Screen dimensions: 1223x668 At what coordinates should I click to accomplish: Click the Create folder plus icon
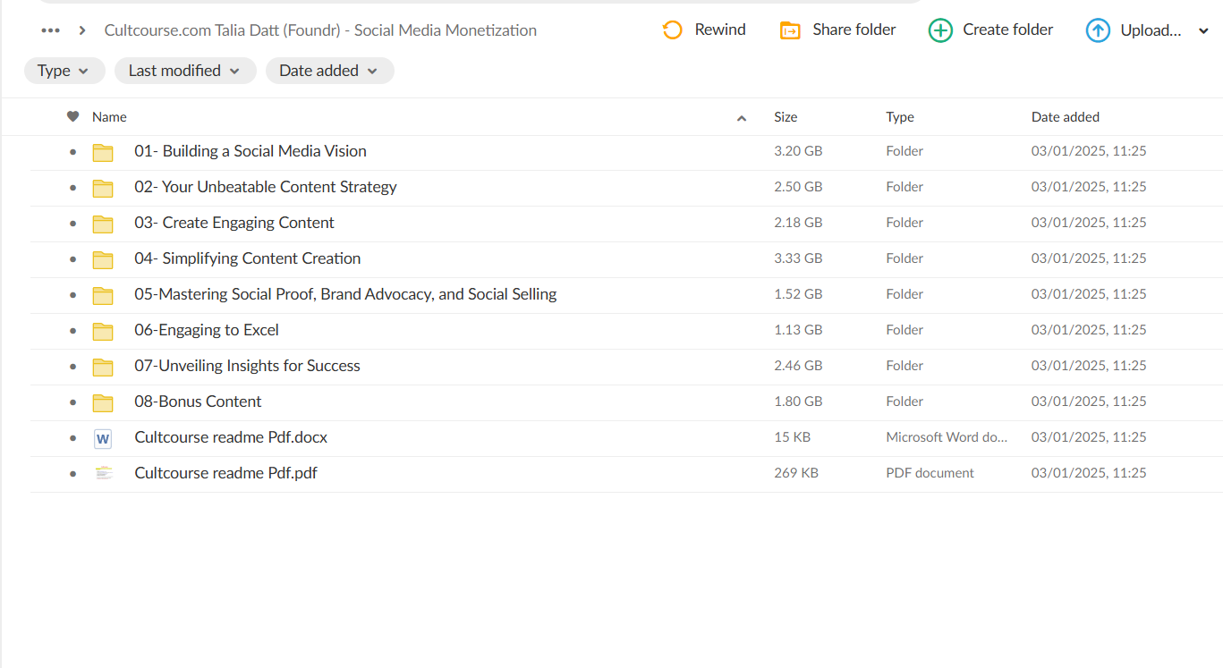pyautogui.click(x=940, y=30)
